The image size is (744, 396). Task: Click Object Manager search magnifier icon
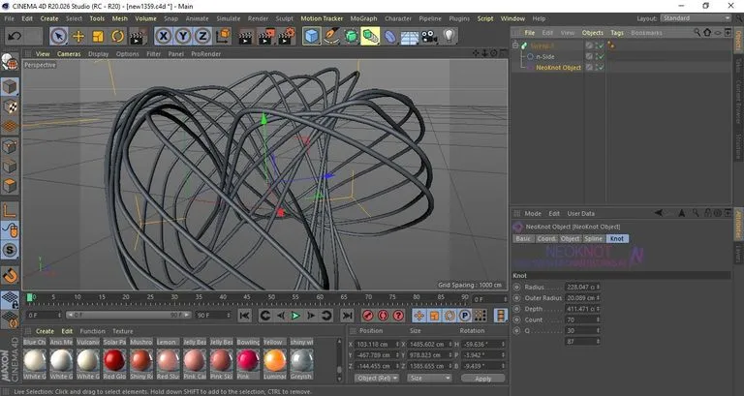(x=697, y=32)
